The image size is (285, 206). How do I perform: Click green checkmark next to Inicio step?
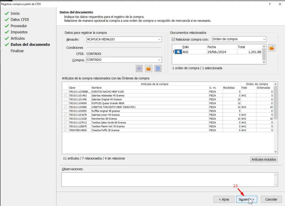[7, 14]
